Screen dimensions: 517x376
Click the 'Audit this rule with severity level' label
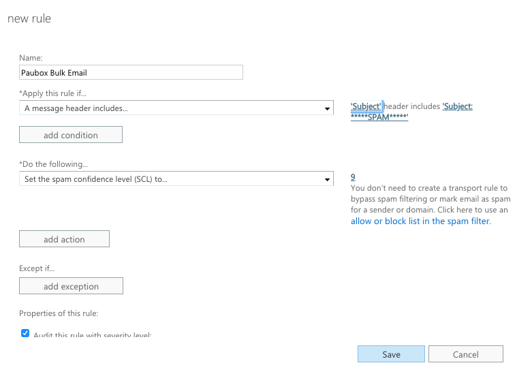pos(92,335)
